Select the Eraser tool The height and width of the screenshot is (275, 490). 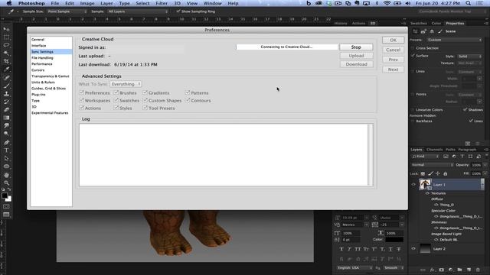(6, 110)
